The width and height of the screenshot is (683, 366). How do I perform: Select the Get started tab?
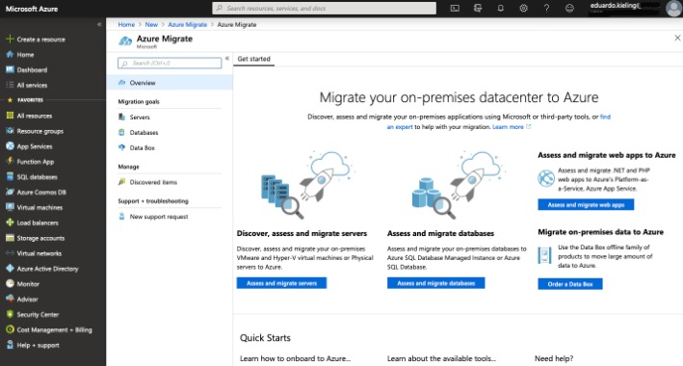pos(254,59)
